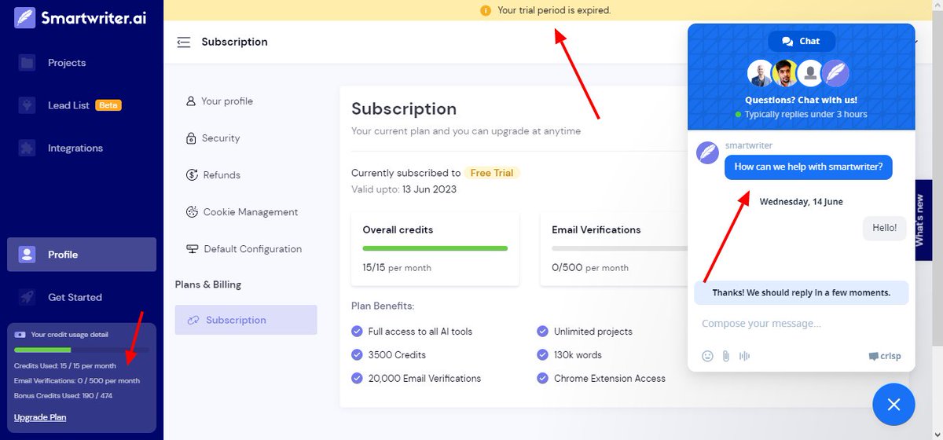Click the '0/500 per month' value
This screenshot has height=440, width=943.
pos(590,268)
